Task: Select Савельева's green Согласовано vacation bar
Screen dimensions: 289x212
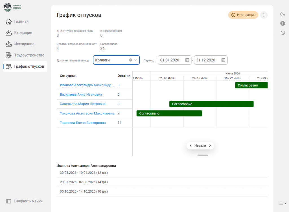Action: [211, 104]
